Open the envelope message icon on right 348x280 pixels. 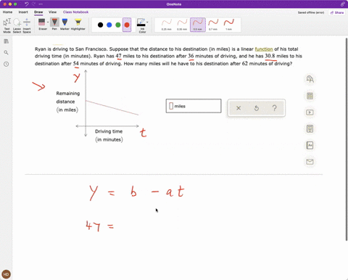click(x=310, y=162)
